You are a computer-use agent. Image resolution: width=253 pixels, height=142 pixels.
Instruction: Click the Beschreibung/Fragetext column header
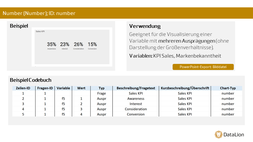(136, 88)
